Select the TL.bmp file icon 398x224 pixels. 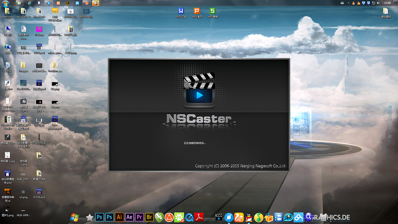point(39,31)
